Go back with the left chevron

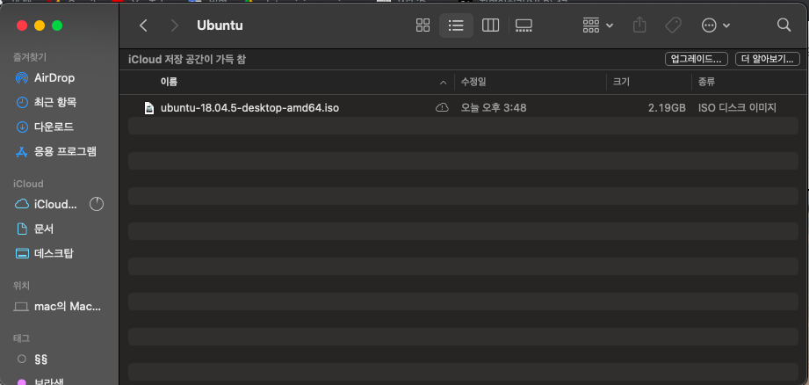[143, 25]
